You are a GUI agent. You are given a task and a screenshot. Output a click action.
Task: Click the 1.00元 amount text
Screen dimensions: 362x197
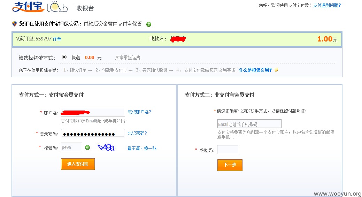tap(327, 39)
